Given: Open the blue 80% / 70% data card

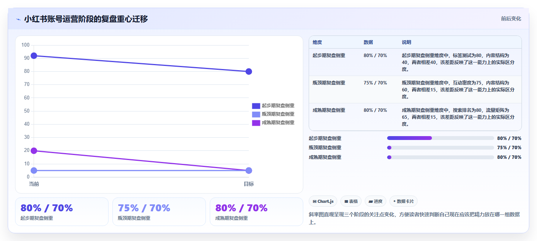Looking at the screenshot, I should [x=62, y=212].
